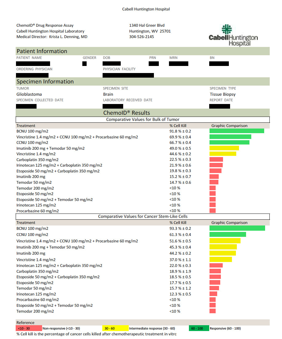Screen dimensions: 282x339
Task: Select the '51.6 % ± 0.5' value
Action: [180, 241]
